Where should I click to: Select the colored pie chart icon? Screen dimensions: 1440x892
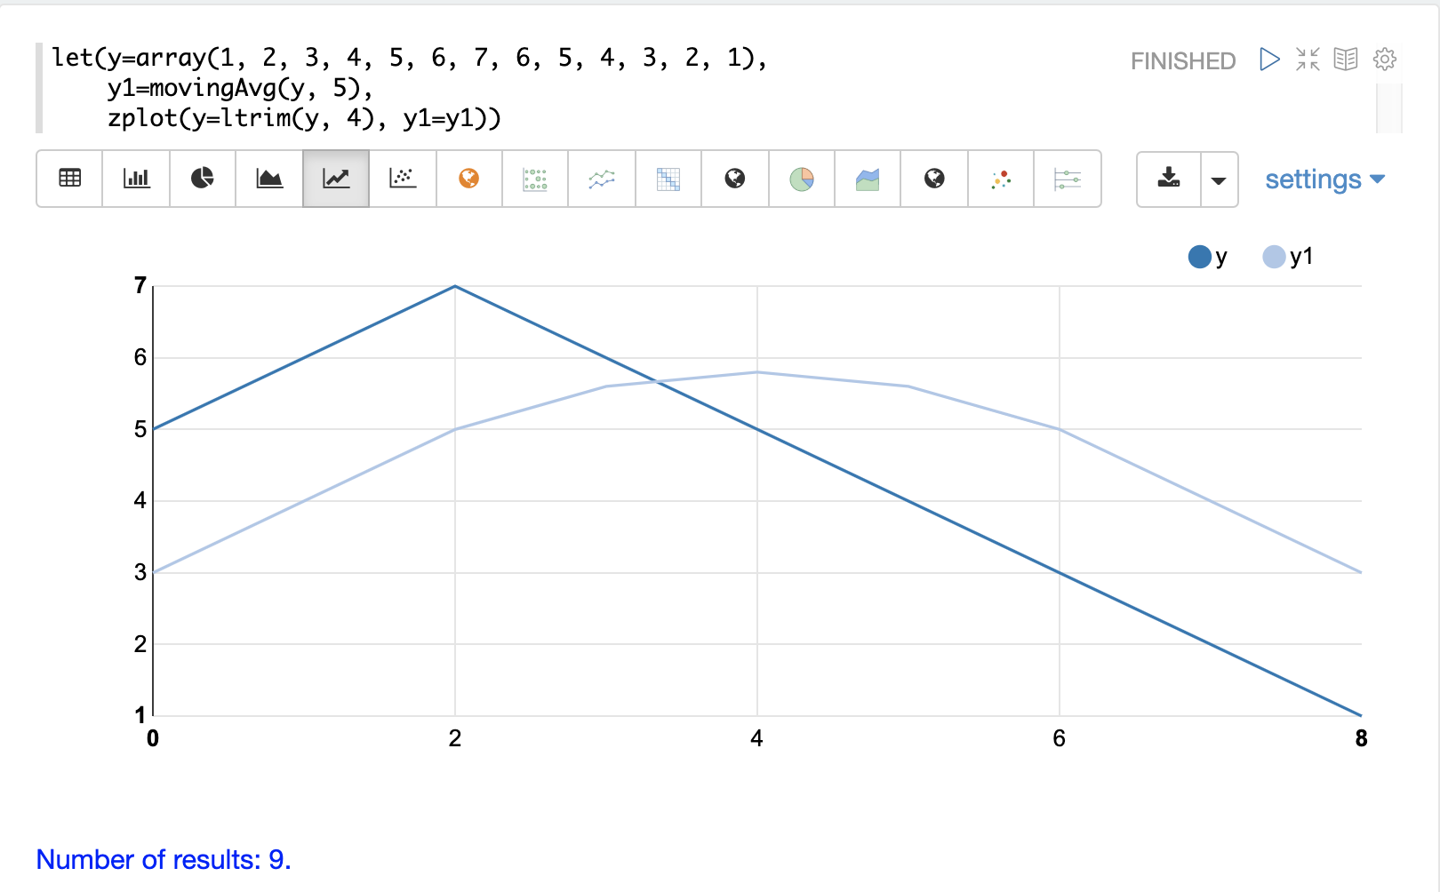tap(802, 179)
